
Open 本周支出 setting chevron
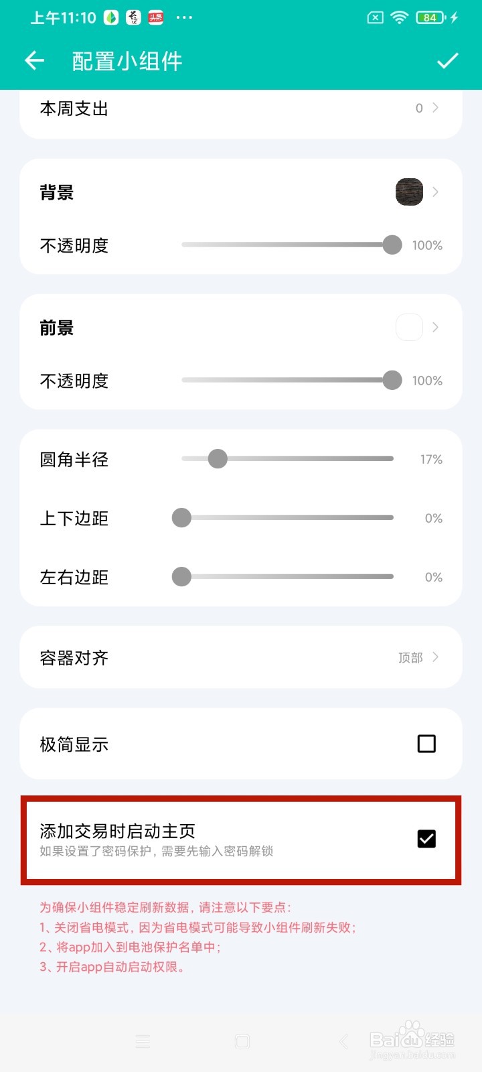tap(435, 108)
